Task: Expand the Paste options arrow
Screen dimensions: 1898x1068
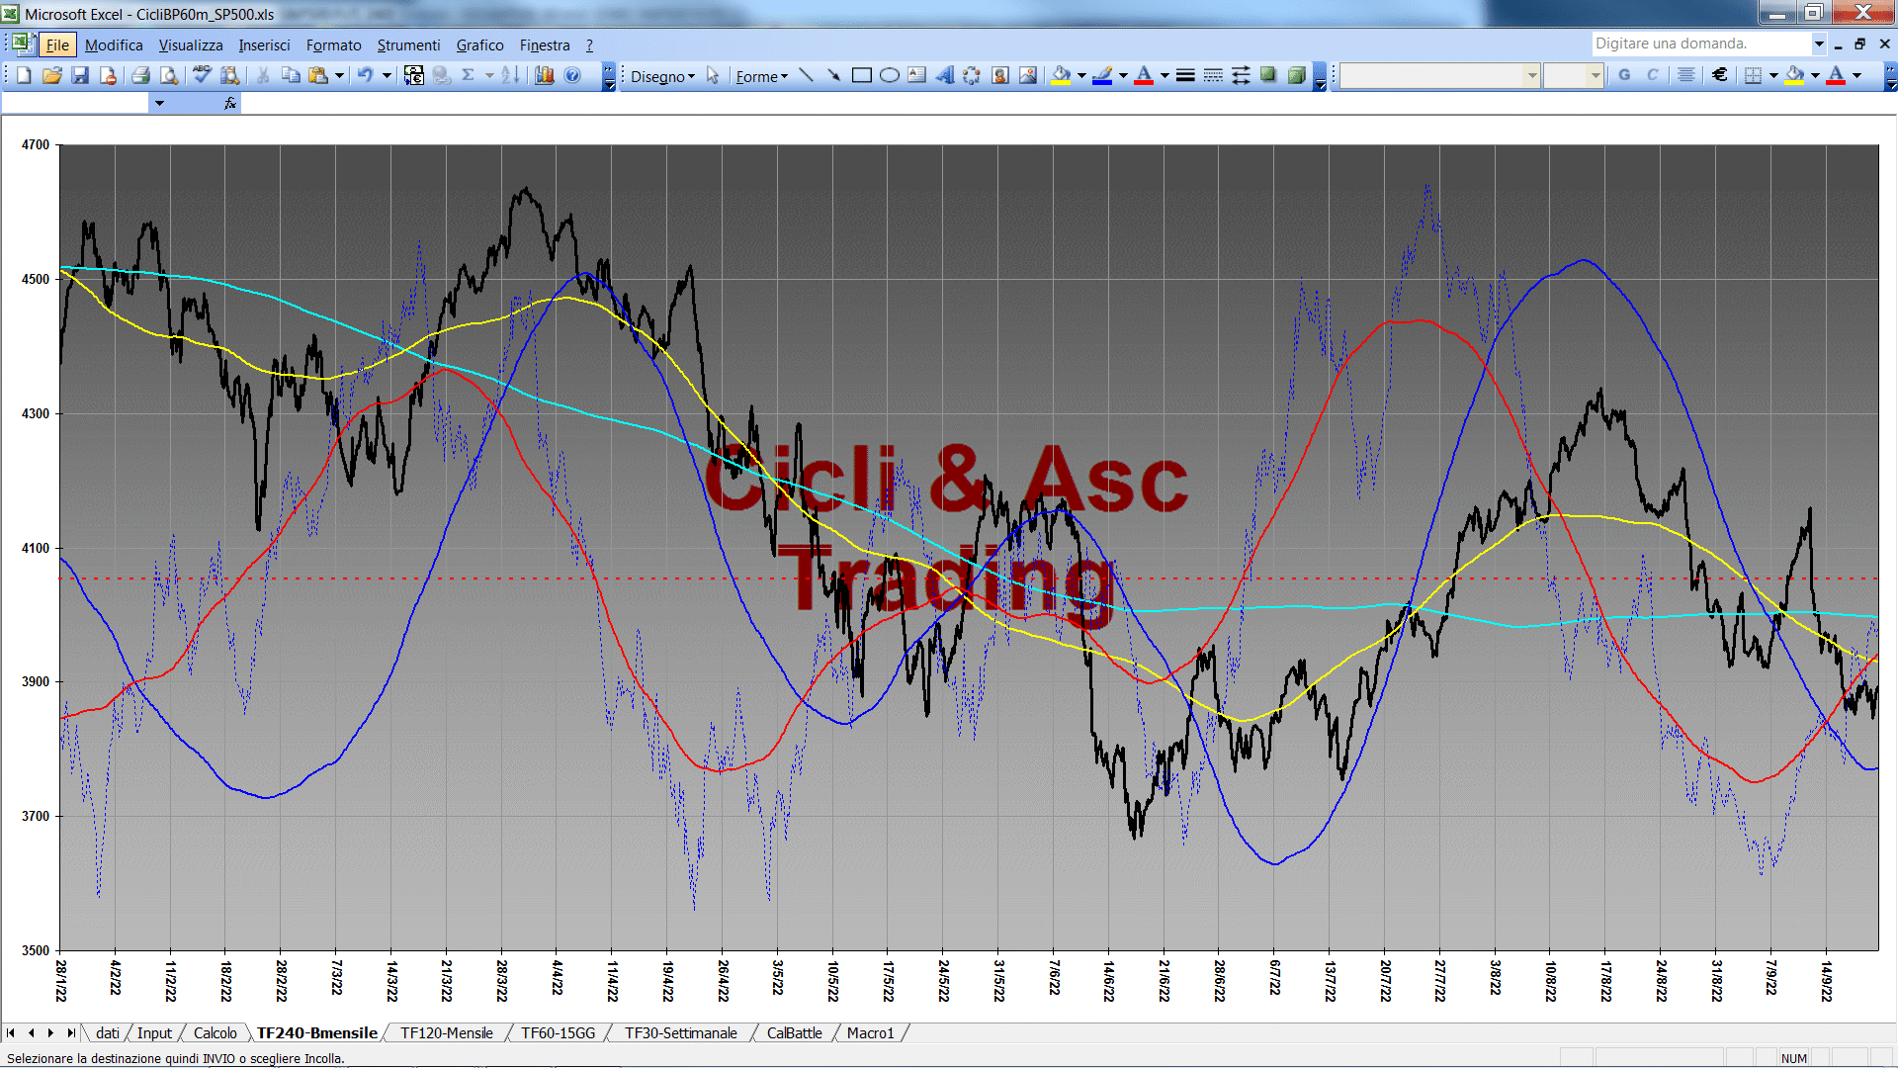Action: 339,75
